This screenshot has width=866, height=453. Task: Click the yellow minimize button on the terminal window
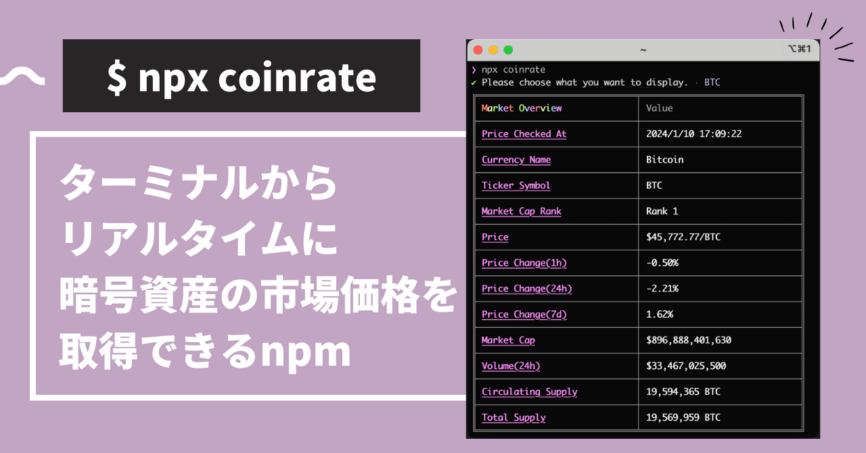click(x=493, y=50)
